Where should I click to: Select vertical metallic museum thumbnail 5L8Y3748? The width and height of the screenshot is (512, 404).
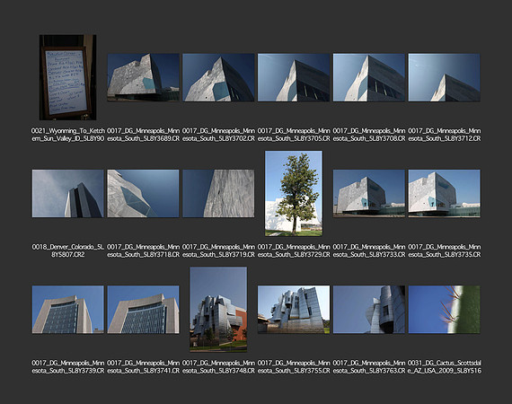click(218, 310)
